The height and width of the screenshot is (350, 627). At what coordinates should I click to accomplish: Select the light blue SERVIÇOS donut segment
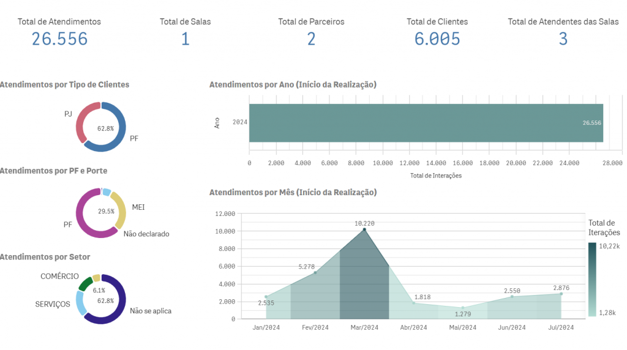pos(80,303)
